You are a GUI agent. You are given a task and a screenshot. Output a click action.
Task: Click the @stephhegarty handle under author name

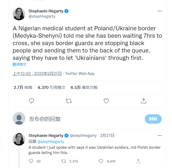click(42, 16)
